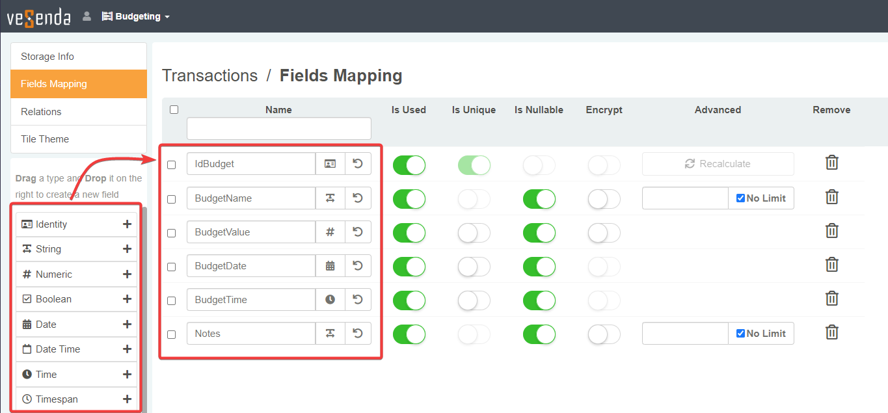
Task: Enable Encrypt toggle for the Notes field
Action: (x=604, y=334)
